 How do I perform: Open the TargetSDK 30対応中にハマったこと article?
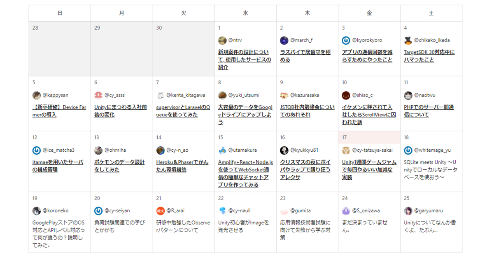pos(429,56)
